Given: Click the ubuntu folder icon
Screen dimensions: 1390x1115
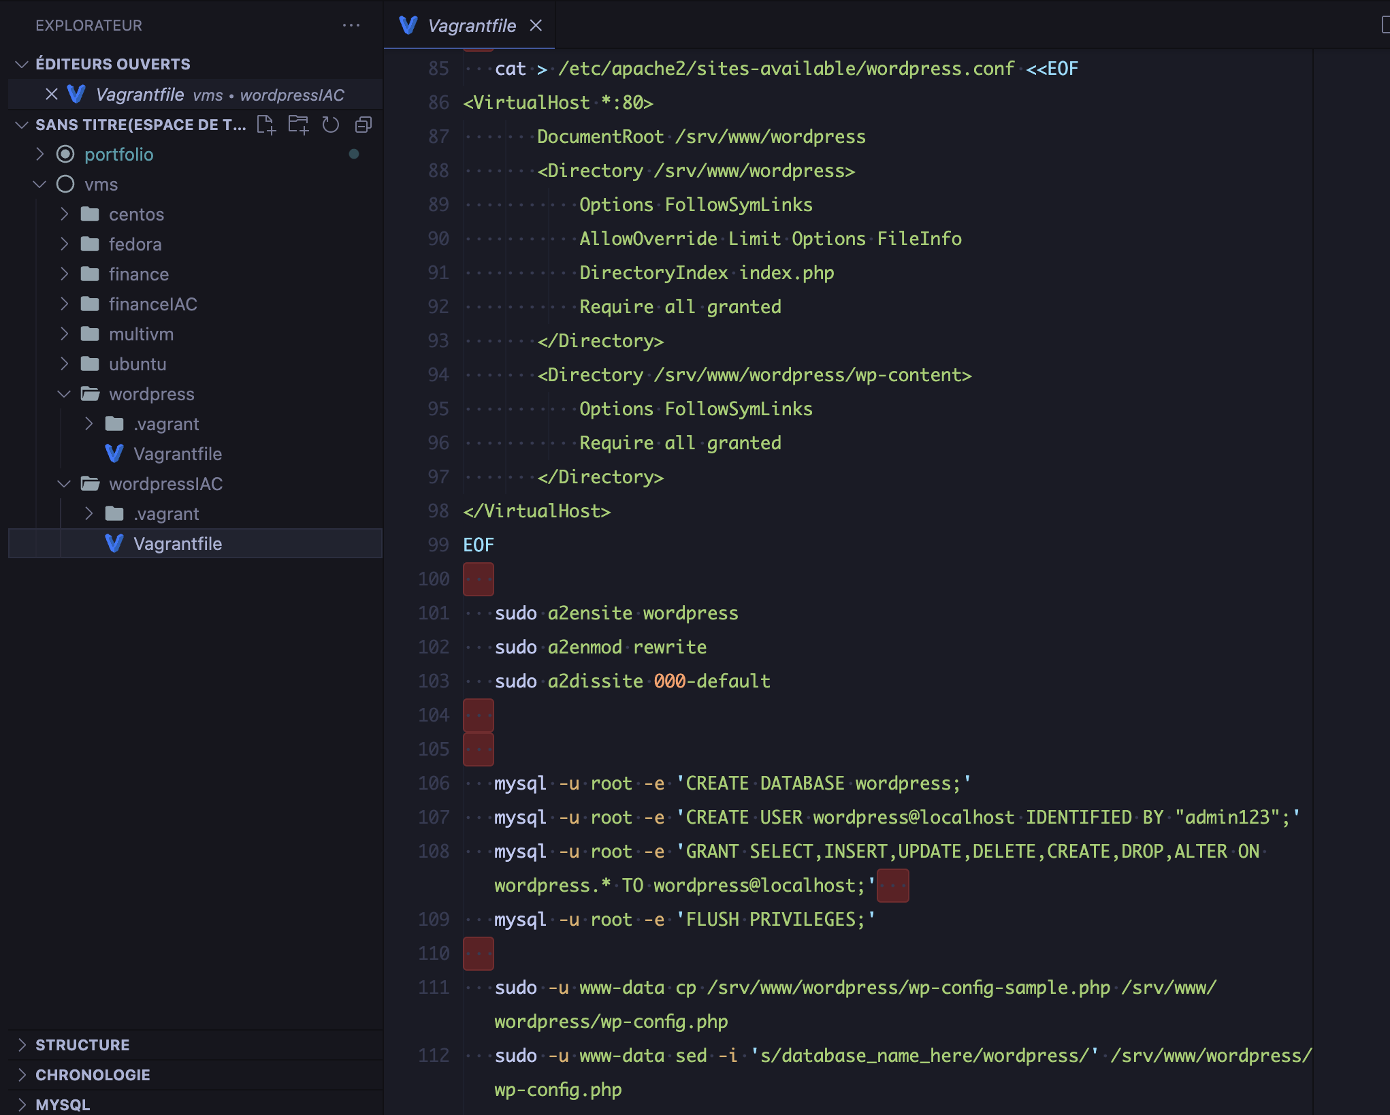Looking at the screenshot, I should [x=90, y=364].
